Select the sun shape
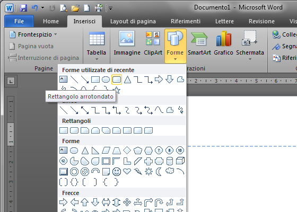Viewport: 297px width, 212px height. [x=148, y=172]
